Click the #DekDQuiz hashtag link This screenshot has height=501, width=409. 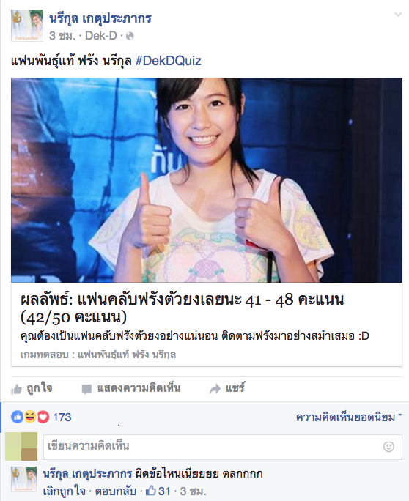pyautogui.click(x=168, y=60)
